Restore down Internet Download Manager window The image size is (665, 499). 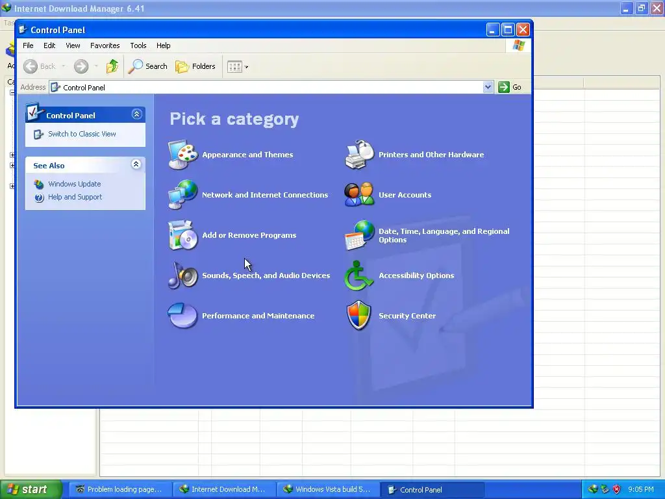tap(641, 8)
